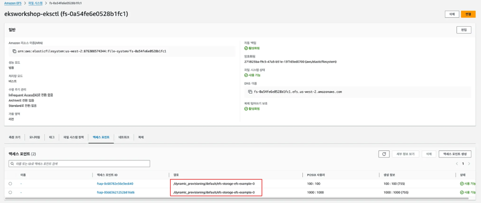Click status check icon in fsap-00dd3621252b816d6 row

pyautogui.click(x=462, y=193)
